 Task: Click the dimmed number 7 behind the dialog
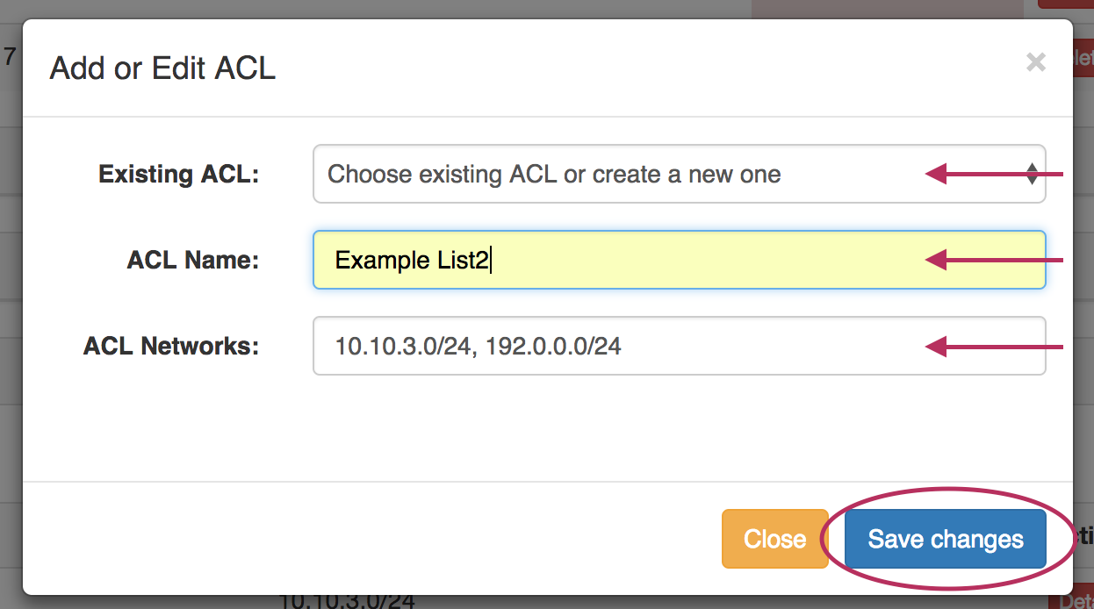point(10,58)
